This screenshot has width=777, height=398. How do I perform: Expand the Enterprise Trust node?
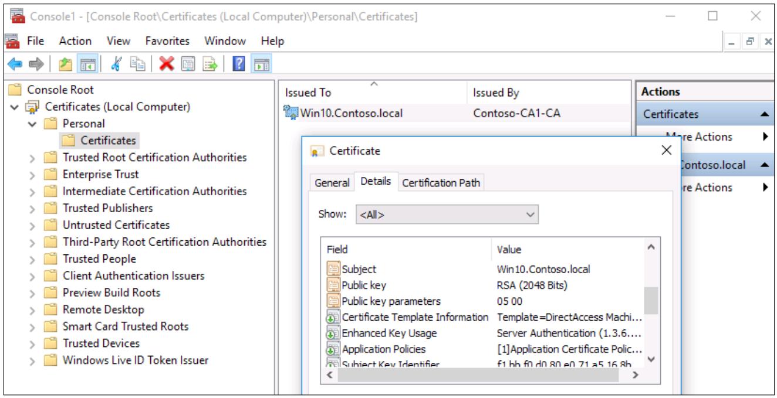33,175
